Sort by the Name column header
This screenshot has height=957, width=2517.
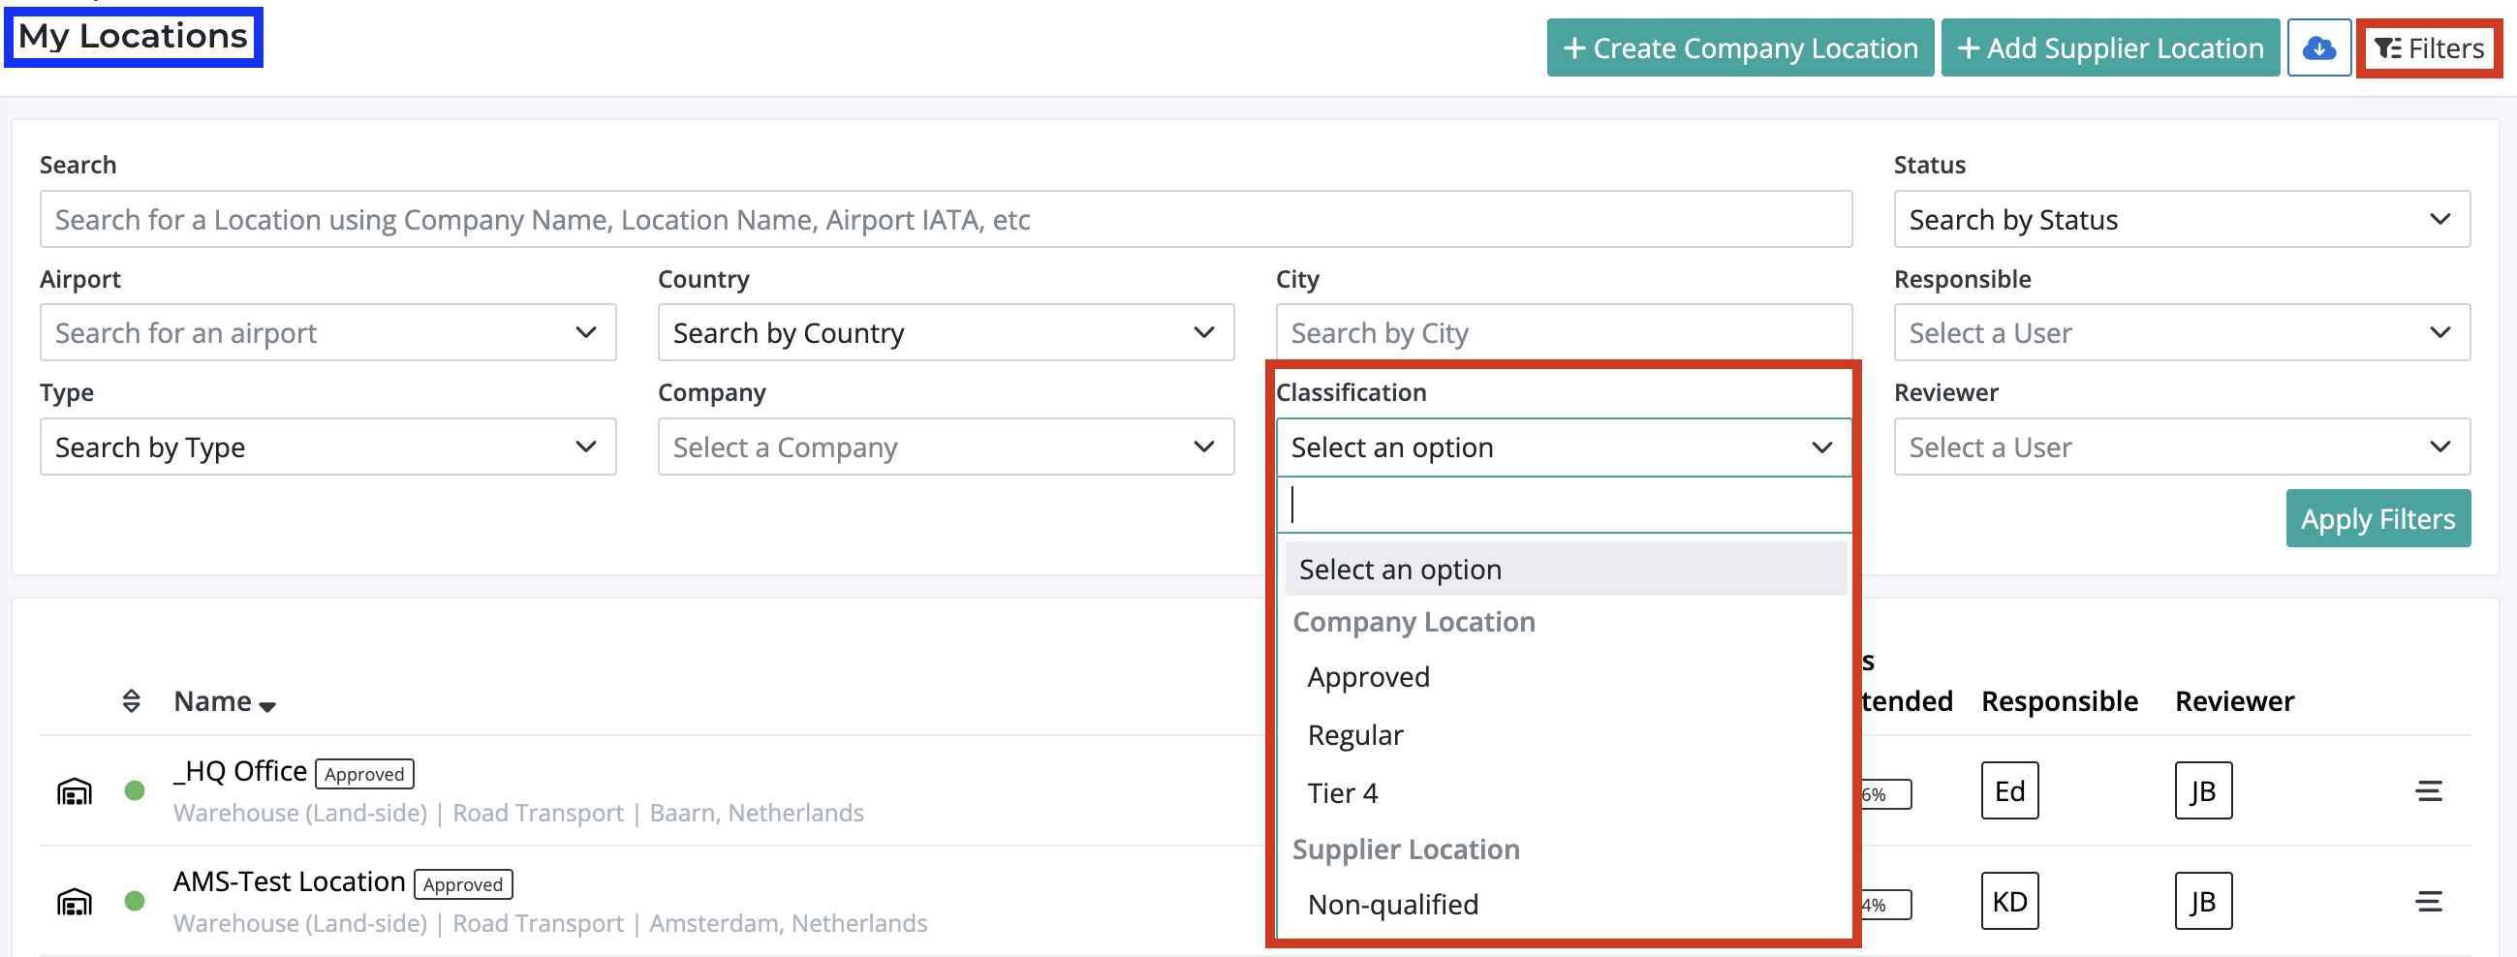tap(225, 701)
